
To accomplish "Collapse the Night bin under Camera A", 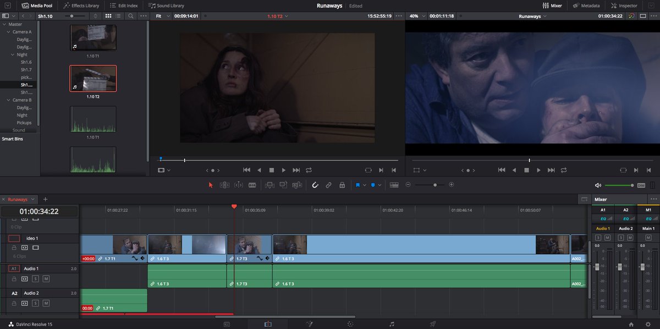I will tap(12, 54).
